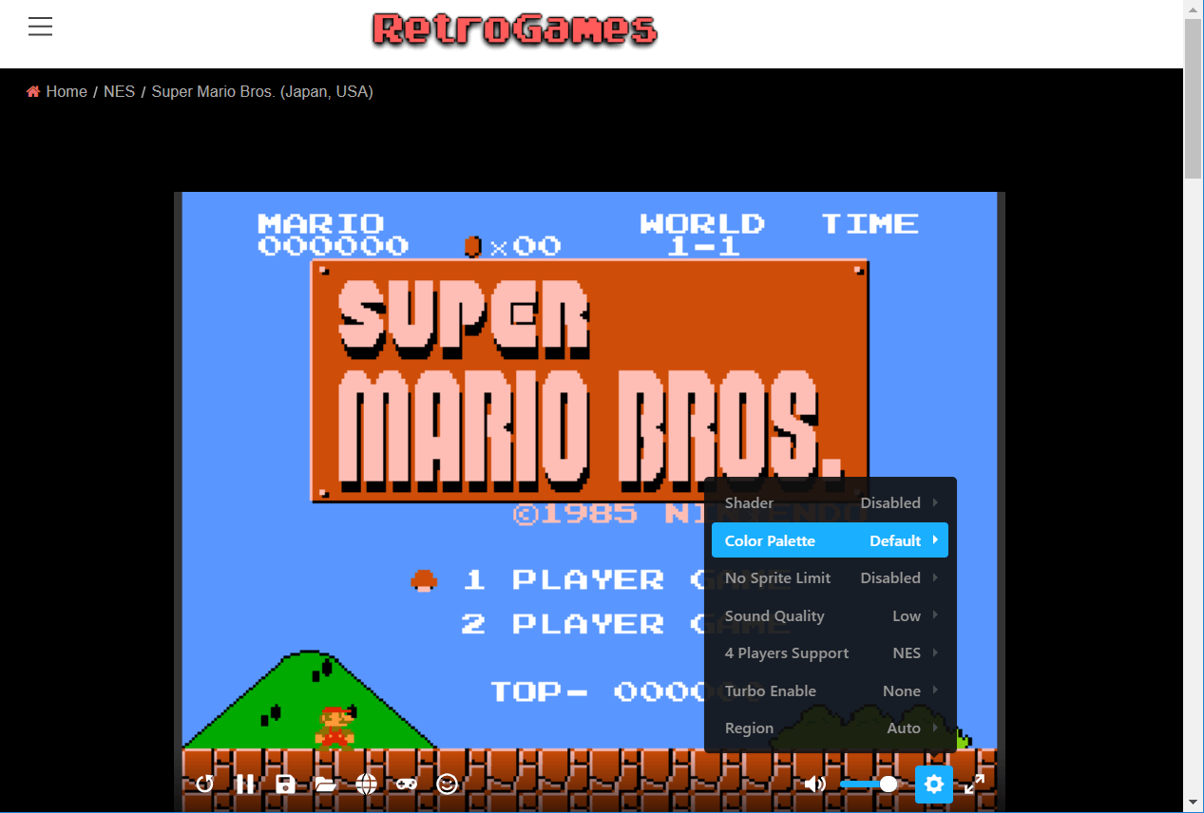The image size is (1204, 813).
Task: Click the home icon in breadcrumb
Action: [x=33, y=91]
